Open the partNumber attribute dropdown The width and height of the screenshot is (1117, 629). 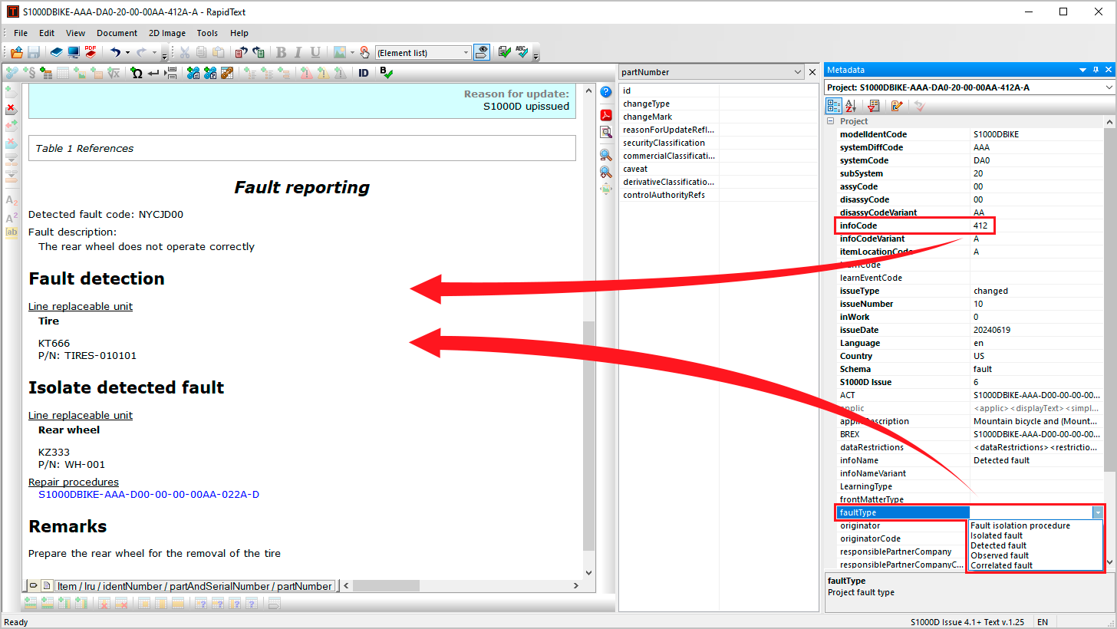point(799,71)
